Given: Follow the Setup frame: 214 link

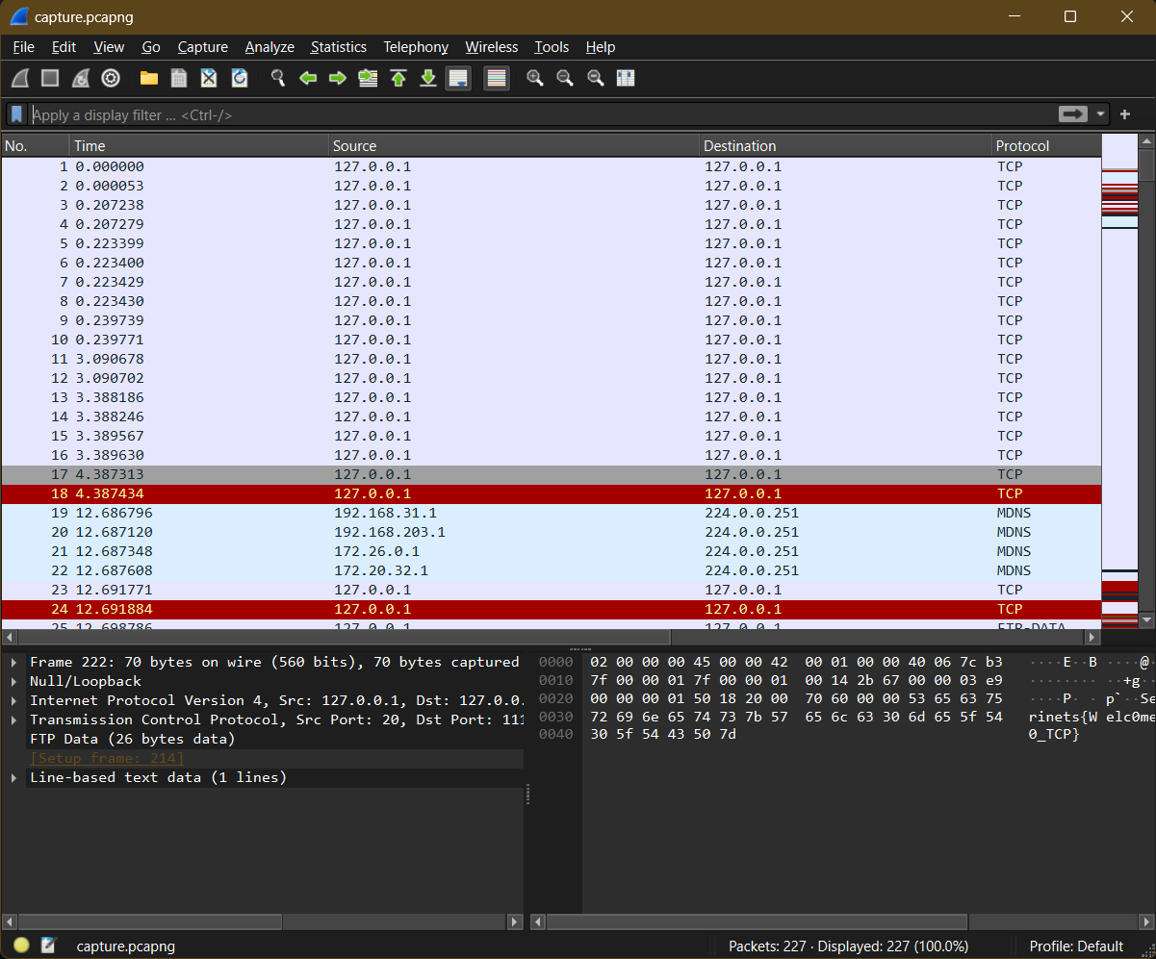Looking at the screenshot, I should pyautogui.click(x=106, y=758).
